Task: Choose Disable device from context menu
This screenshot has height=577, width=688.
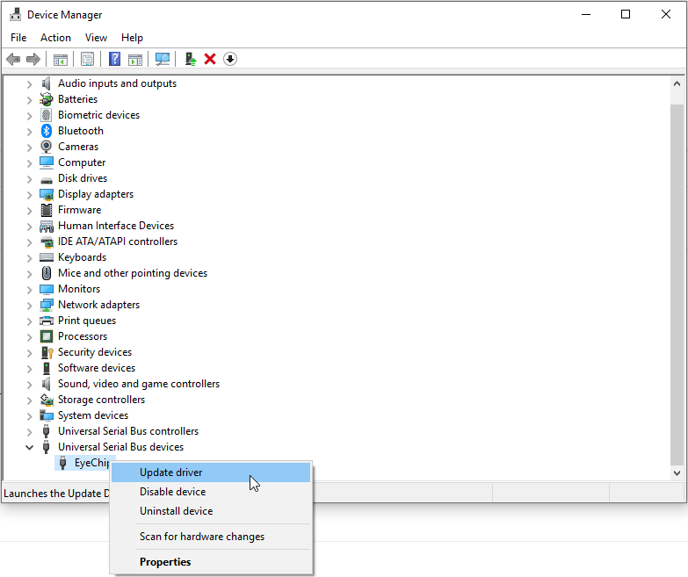Action: coord(211,492)
